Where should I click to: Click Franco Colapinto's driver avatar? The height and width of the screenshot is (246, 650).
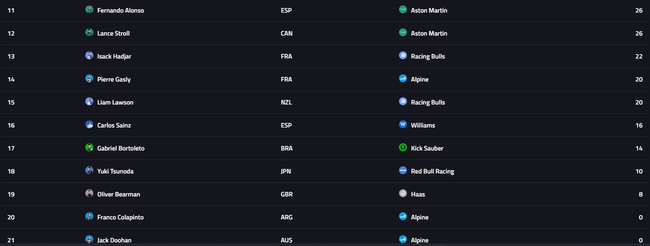[x=89, y=216]
